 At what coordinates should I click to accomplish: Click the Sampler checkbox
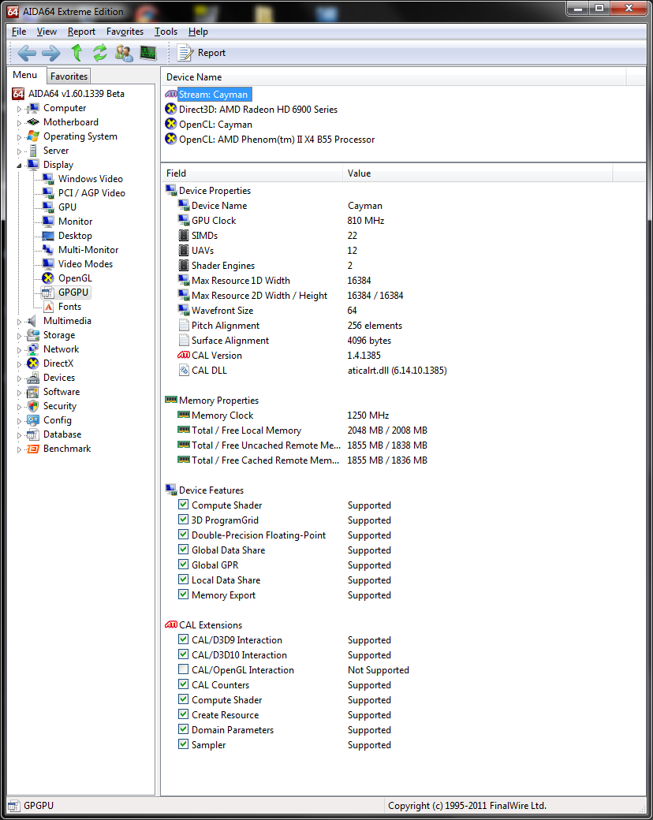tap(183, 744)
